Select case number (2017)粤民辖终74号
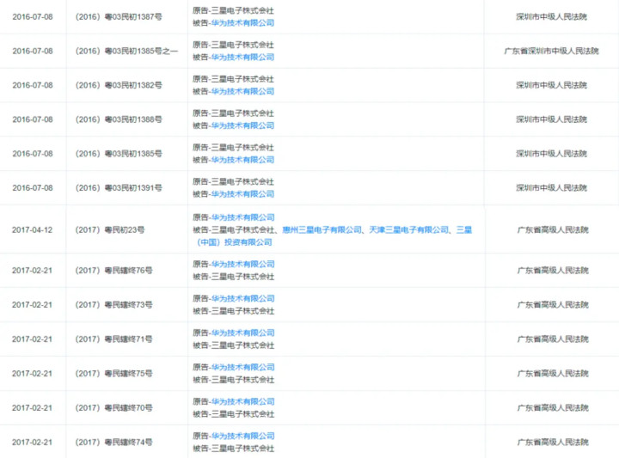Viewport: 619px width, 458px height. pyautogui.click(x=113, y=442)
